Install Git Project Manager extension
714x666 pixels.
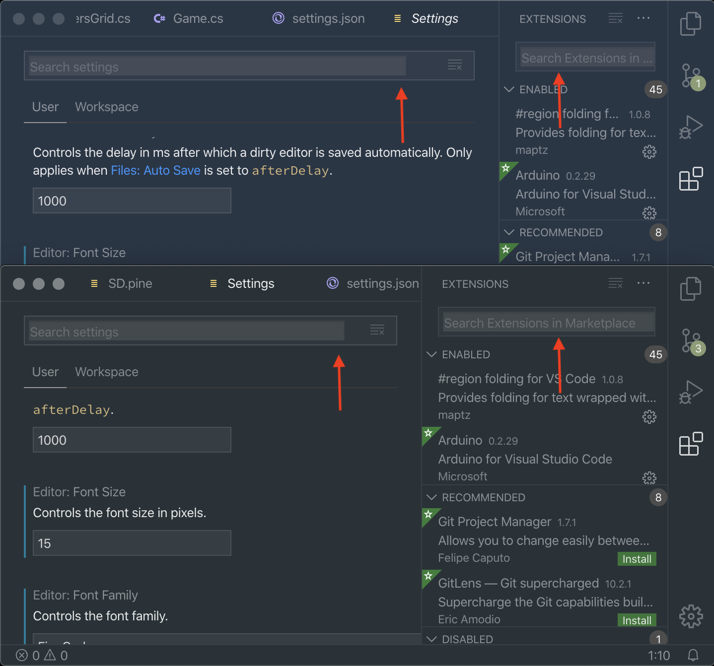coord(637,559)
